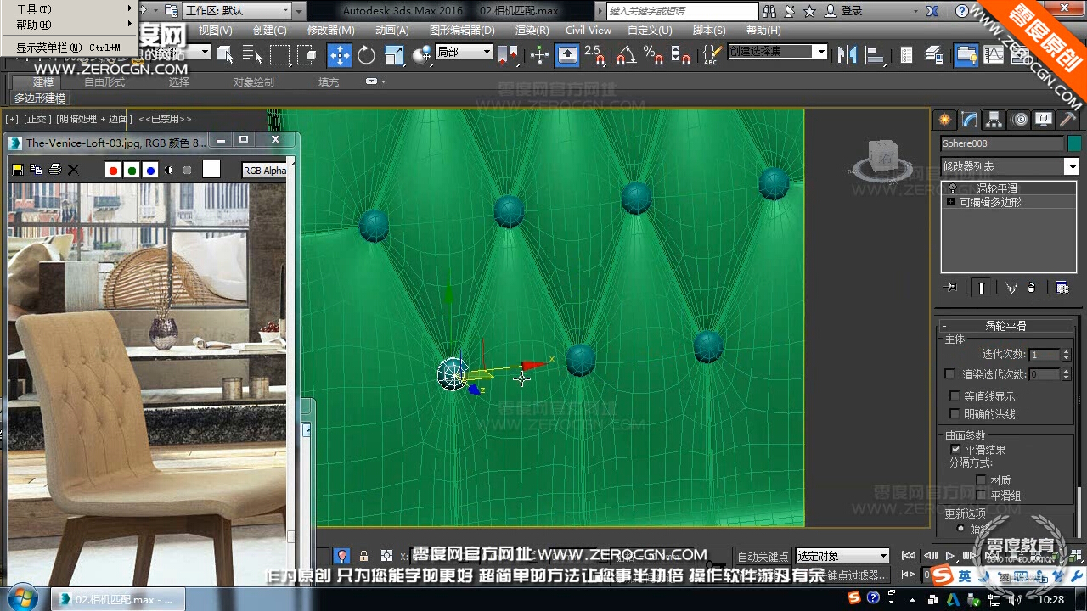Click Make Unique modifier icon
This screenshot has height=611, width=1087.
click(1011, 288)
